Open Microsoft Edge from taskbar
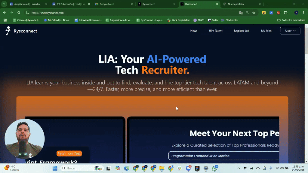Viewport: 308px width, 173px height. tap(127, 168)
